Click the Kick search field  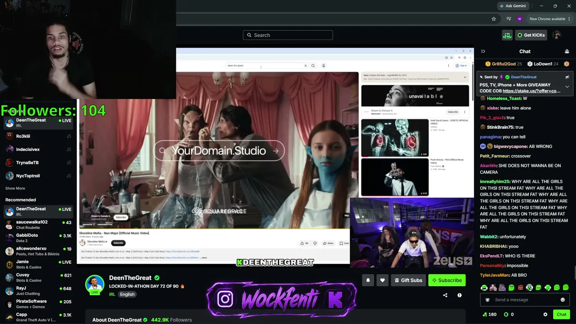click(x=288, y=35)
